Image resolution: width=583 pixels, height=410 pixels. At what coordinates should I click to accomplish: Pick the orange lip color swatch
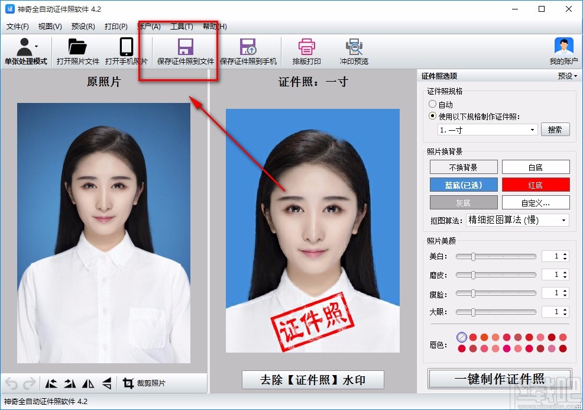(484, 337)
